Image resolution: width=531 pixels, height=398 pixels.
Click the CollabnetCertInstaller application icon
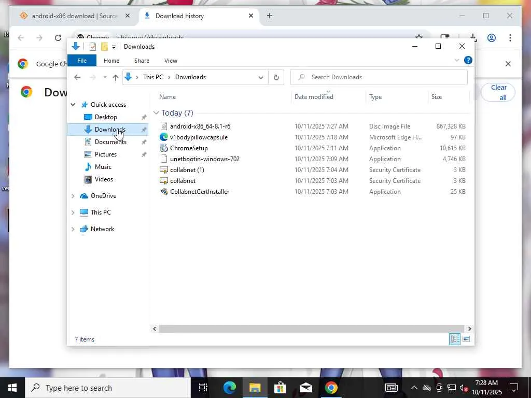tap(164, 192)
